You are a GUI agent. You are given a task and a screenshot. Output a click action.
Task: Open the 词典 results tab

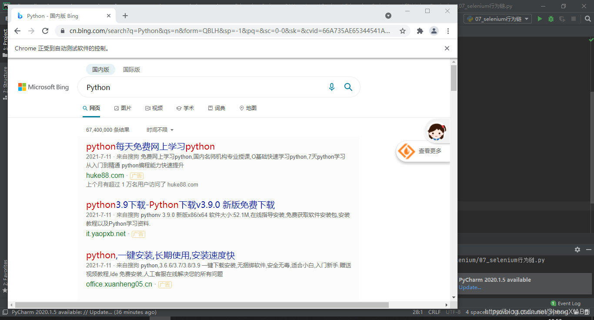pos(217,108)
